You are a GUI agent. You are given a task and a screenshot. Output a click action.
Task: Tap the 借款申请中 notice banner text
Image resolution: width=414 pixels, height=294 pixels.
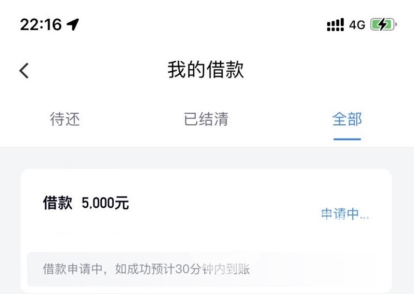click(x=146, y=269)
